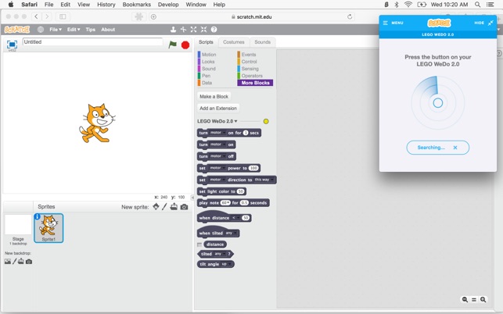503x314 pixels.
Task: Click Add an Extension button
Action: (218, 109)
